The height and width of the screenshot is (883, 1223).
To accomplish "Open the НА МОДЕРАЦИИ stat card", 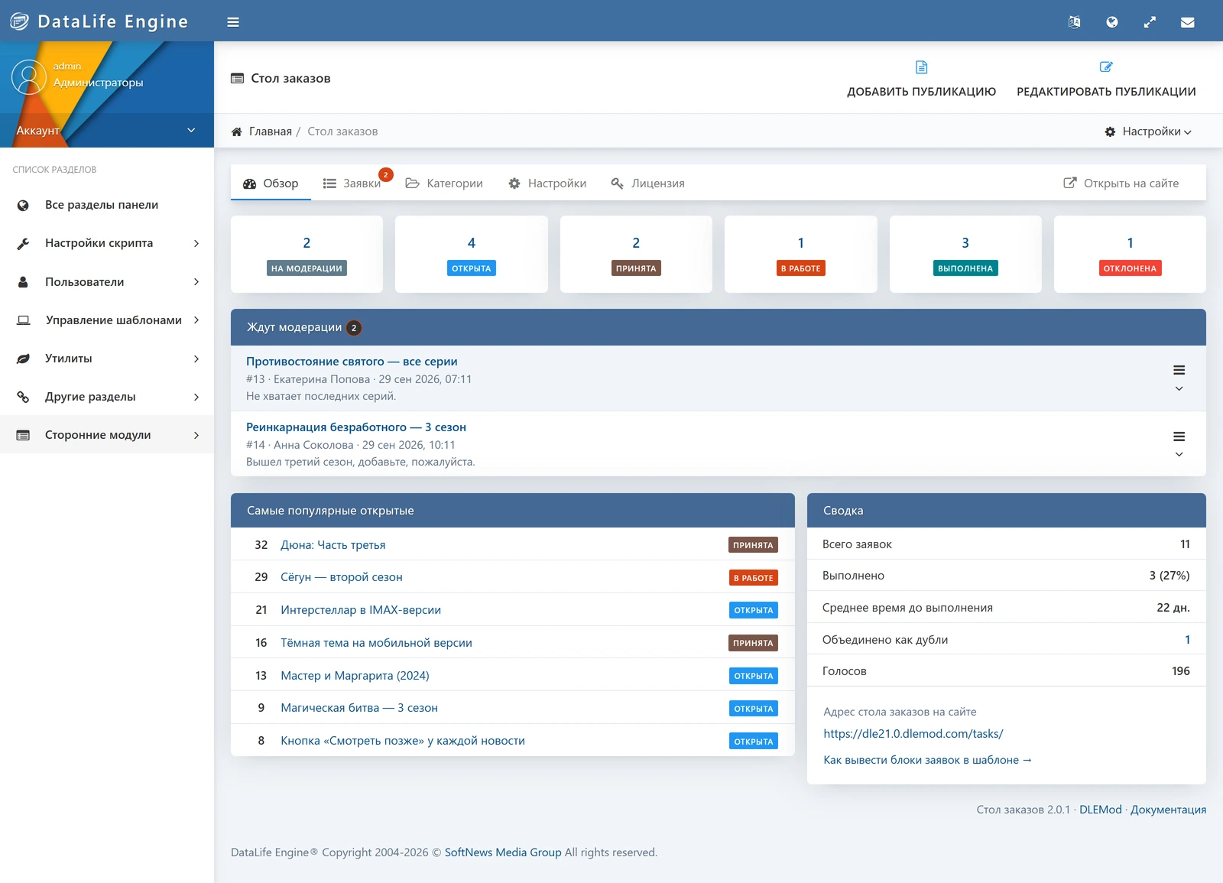I will (307, 254).
